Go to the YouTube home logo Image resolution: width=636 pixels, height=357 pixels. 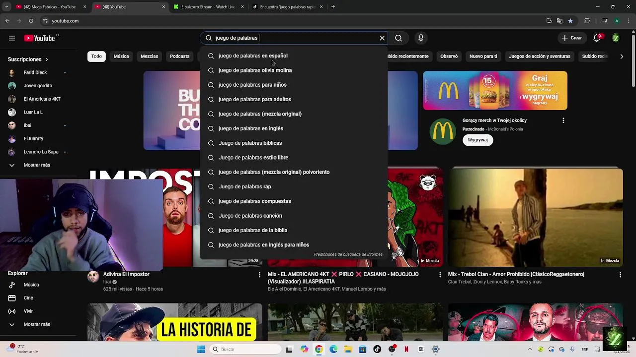(40, 38)
